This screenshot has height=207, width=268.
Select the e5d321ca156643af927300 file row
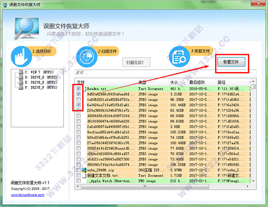coord(163,159)
